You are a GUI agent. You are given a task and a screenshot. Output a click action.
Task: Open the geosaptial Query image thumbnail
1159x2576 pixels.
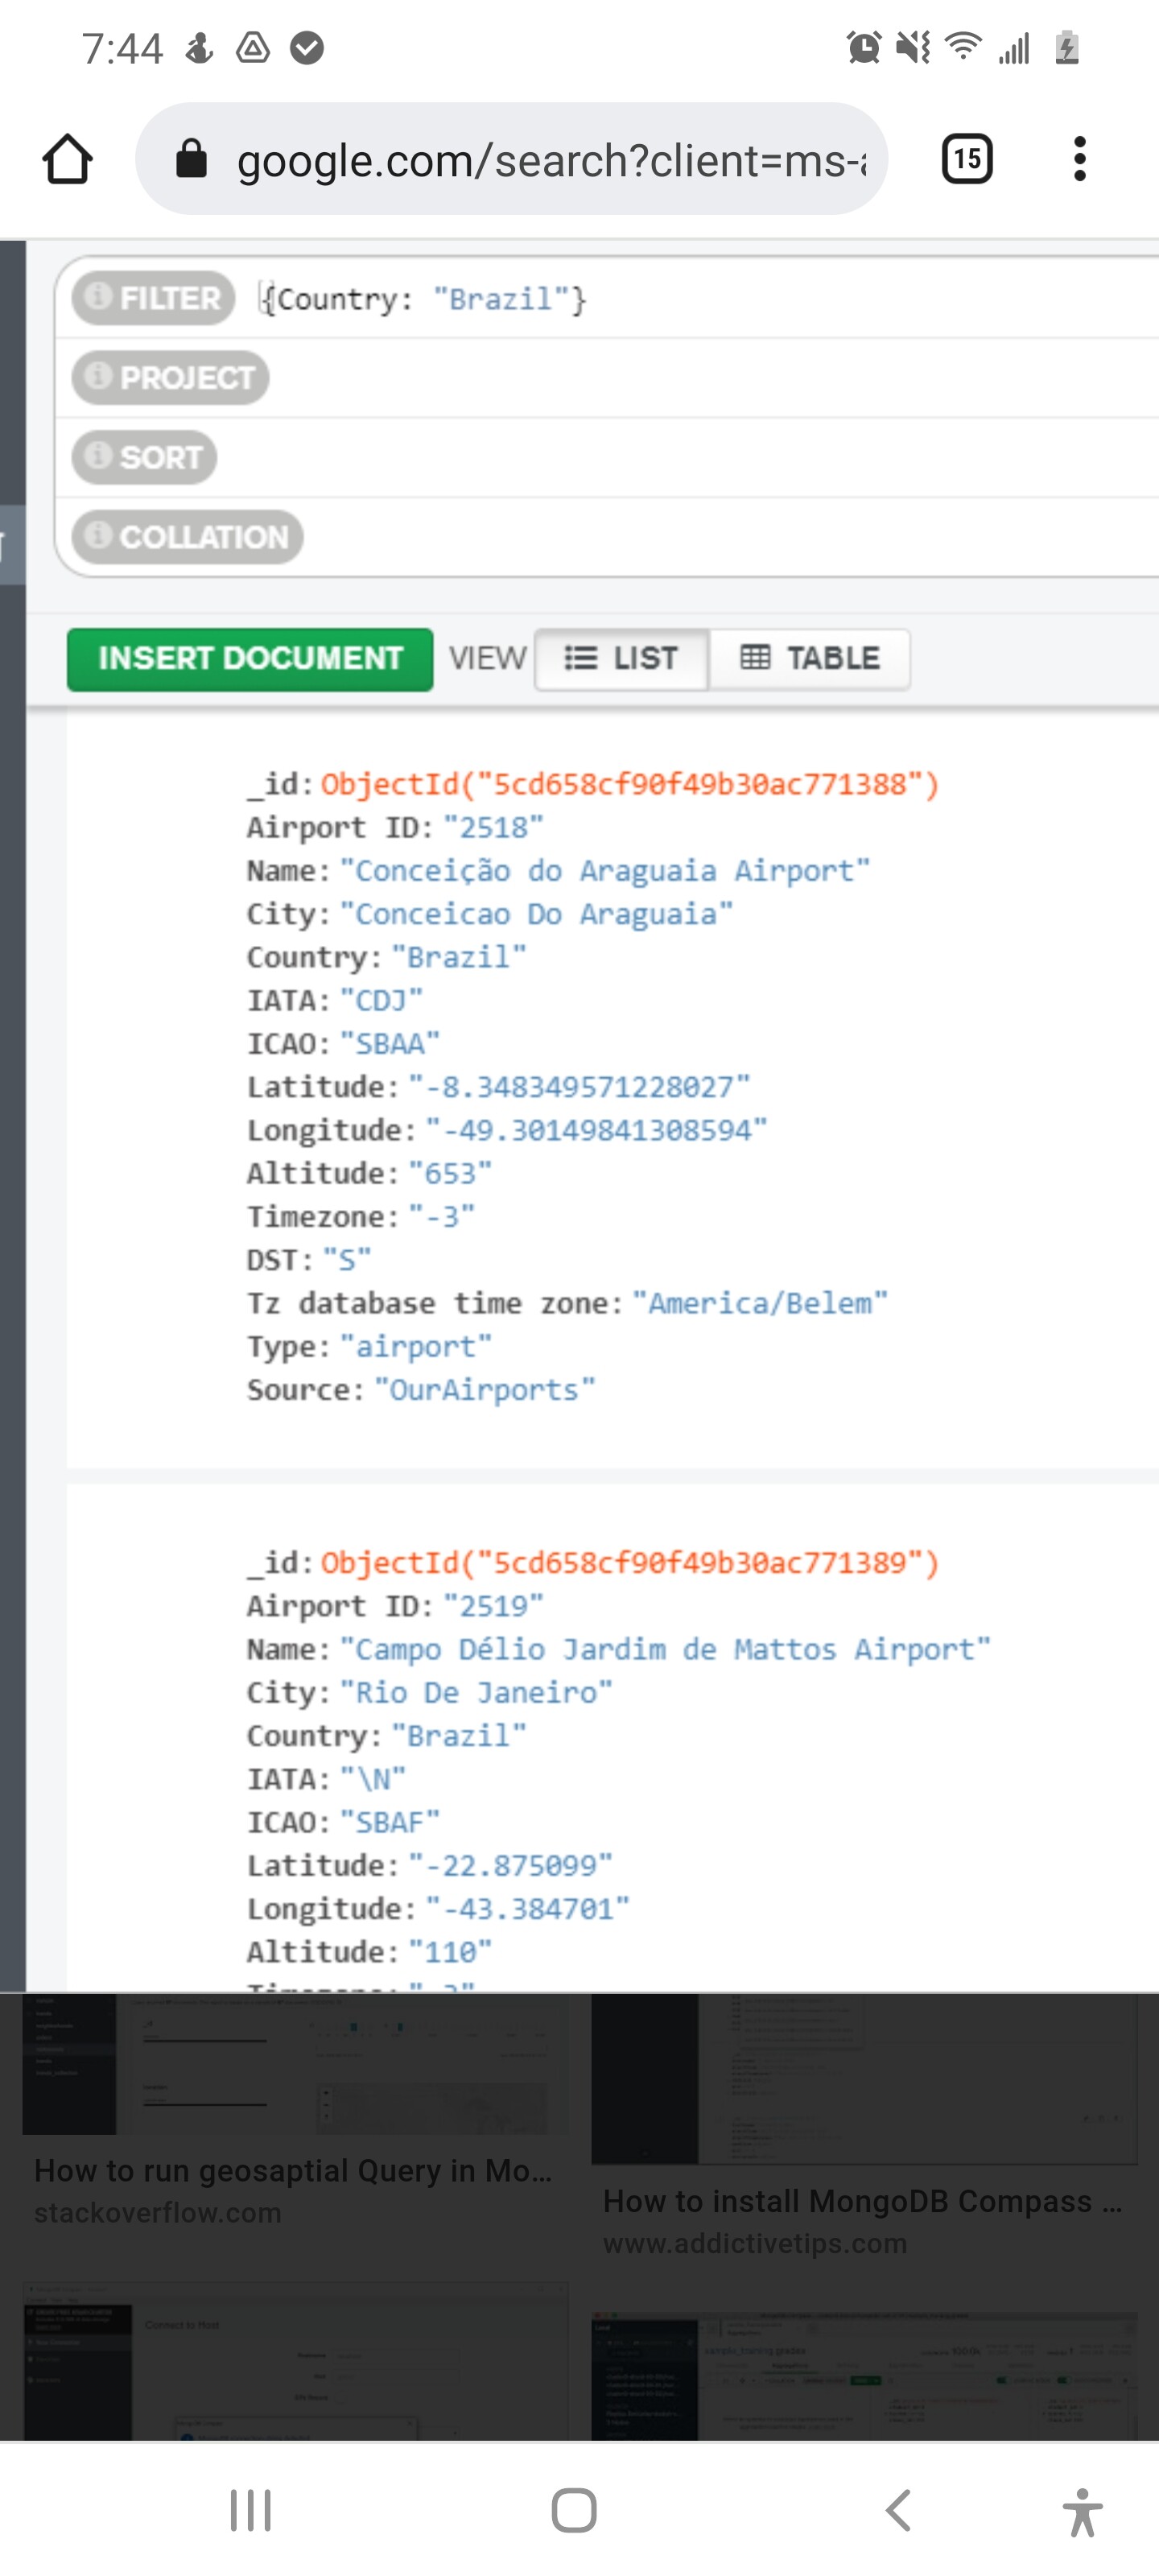[296, 2064]
